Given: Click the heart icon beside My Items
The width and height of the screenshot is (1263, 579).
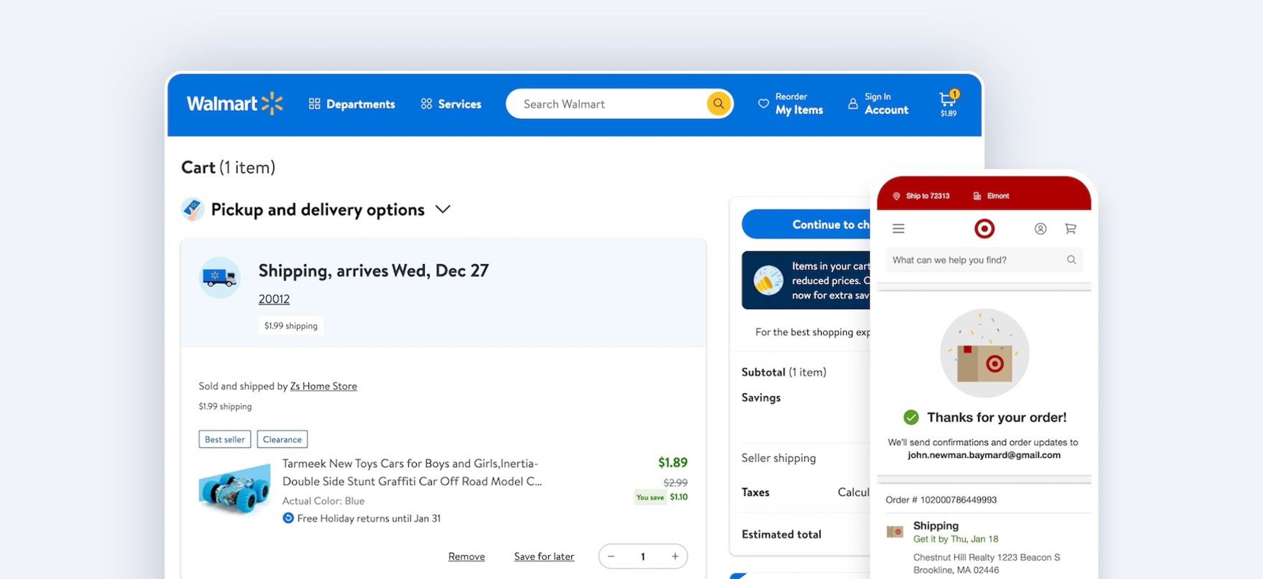Looking at the screenshot, I should 763,104.
